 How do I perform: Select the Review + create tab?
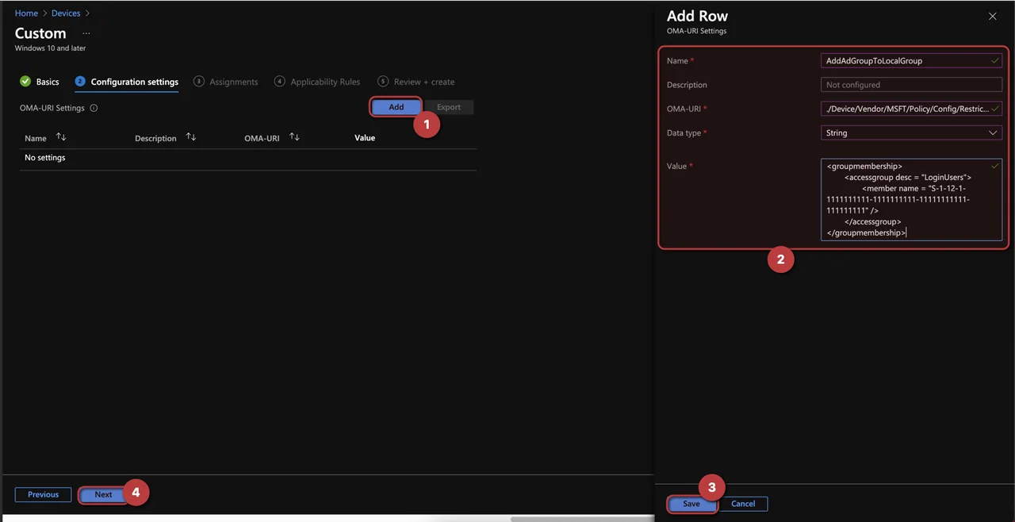tap(416, 82)
